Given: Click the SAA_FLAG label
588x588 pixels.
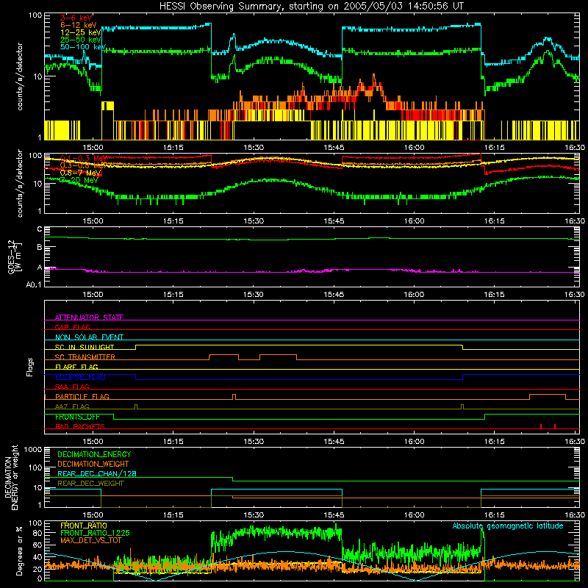Looking at the screenshot, I should 72,387.
